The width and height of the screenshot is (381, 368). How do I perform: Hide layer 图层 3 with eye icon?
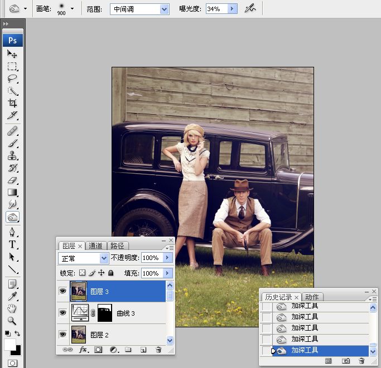63,291
